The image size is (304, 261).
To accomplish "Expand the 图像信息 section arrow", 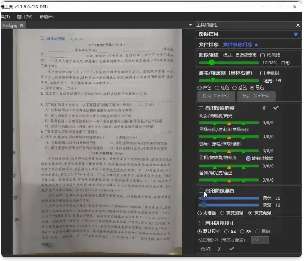I will pos(296,35).
